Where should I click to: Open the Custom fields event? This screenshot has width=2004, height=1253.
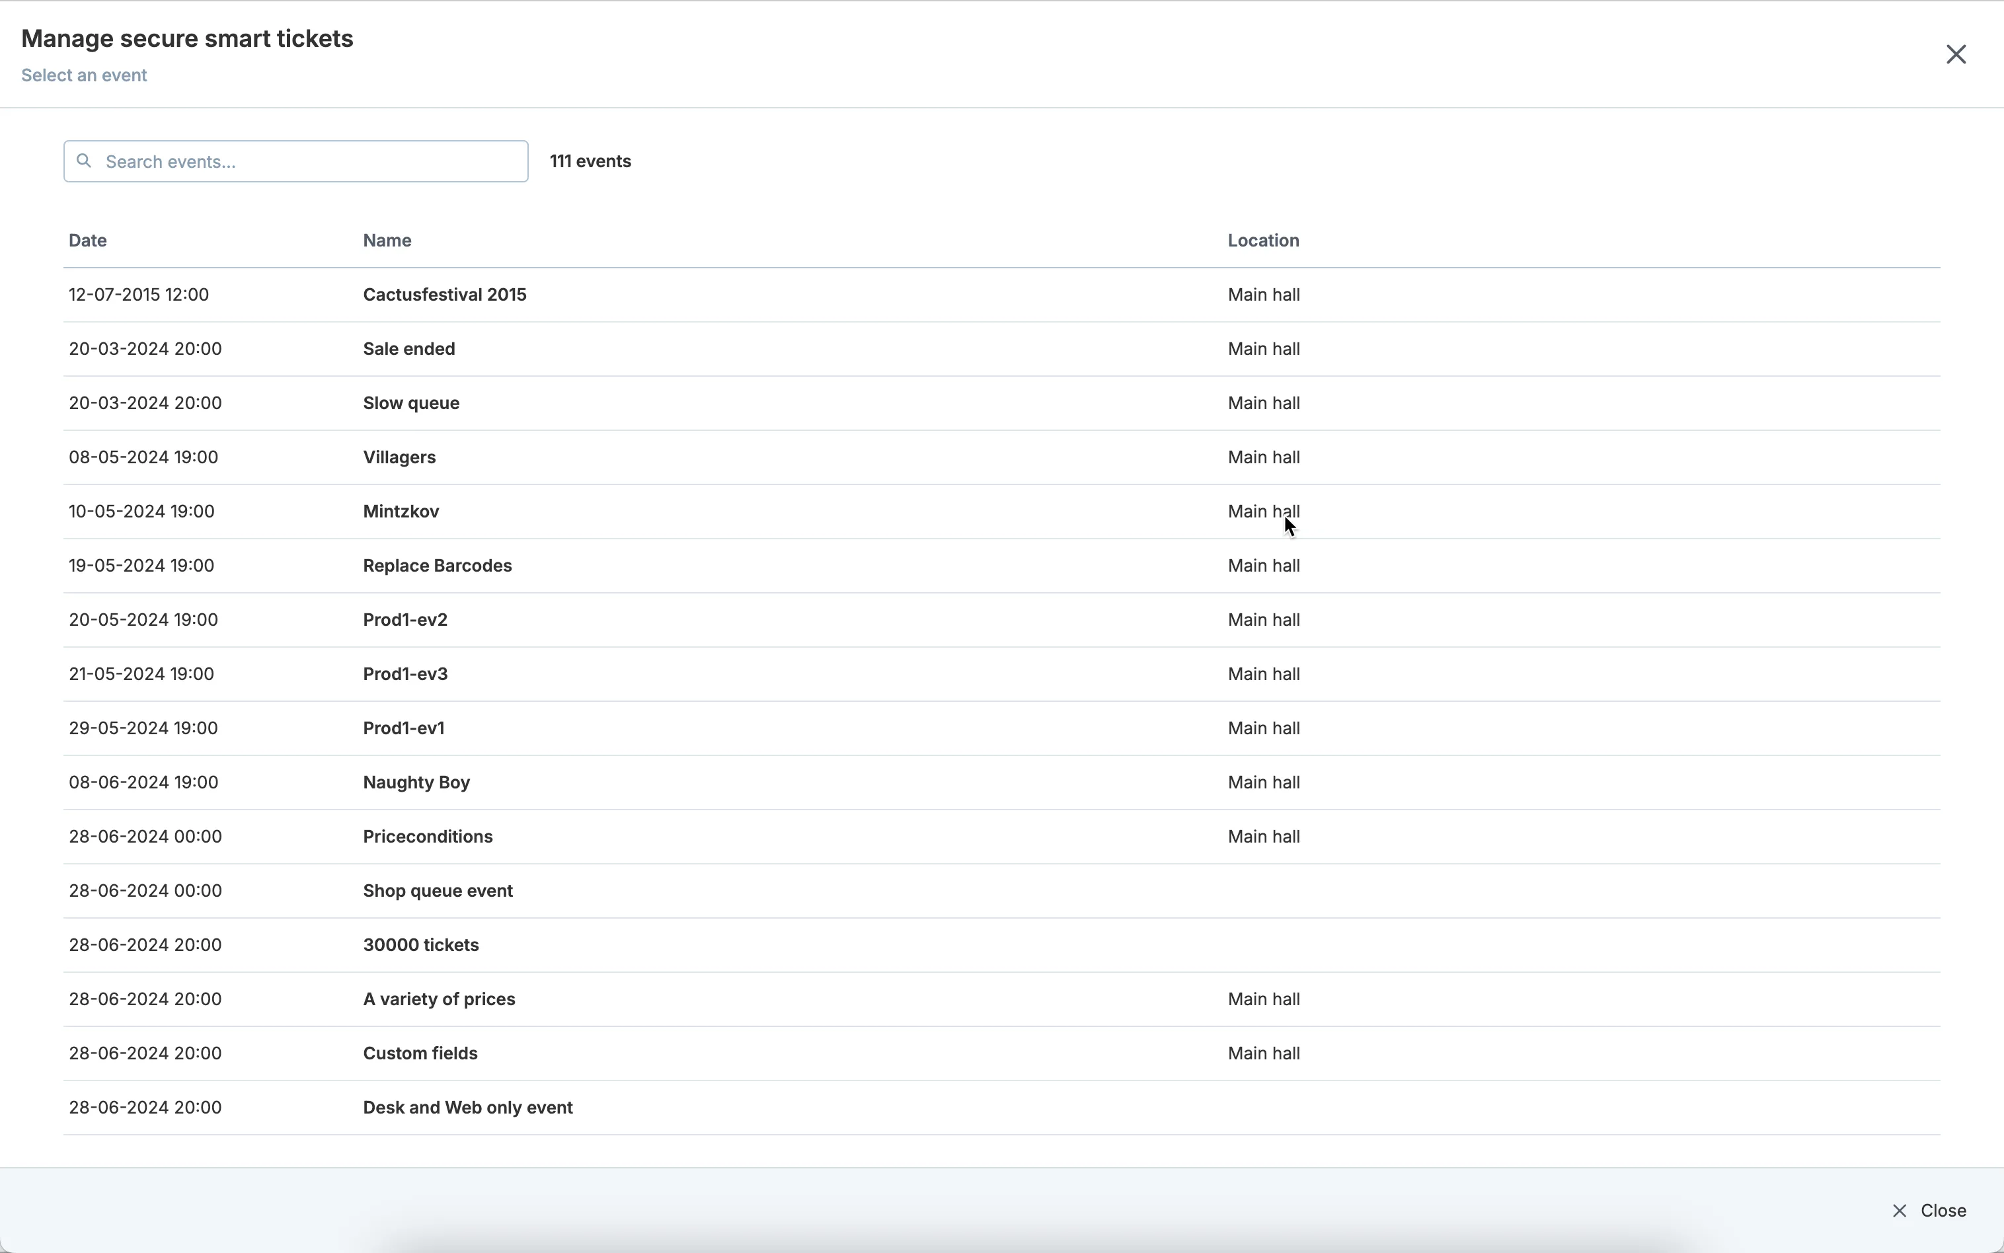point(1001,1053)
